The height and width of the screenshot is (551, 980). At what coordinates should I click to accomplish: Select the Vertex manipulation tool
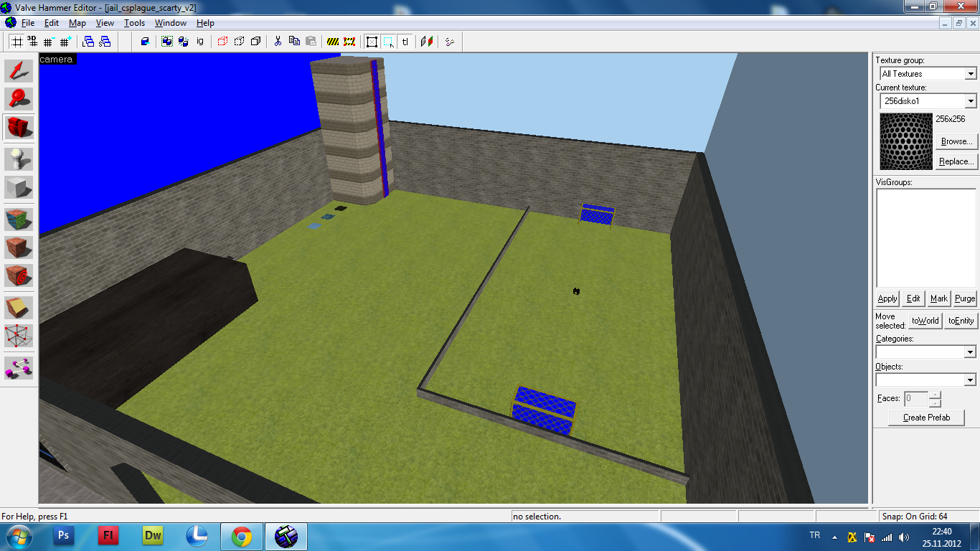tap(19, 335)
